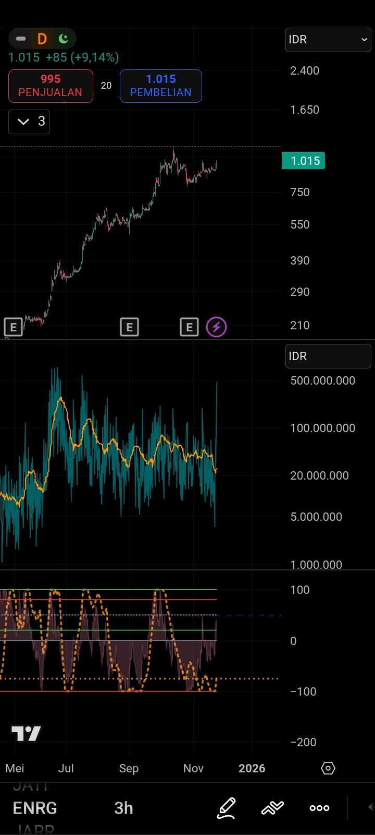Tap the ENRG symbol selector
The height and width of the screenshot is (835, 375).
(x=35, y=808)
